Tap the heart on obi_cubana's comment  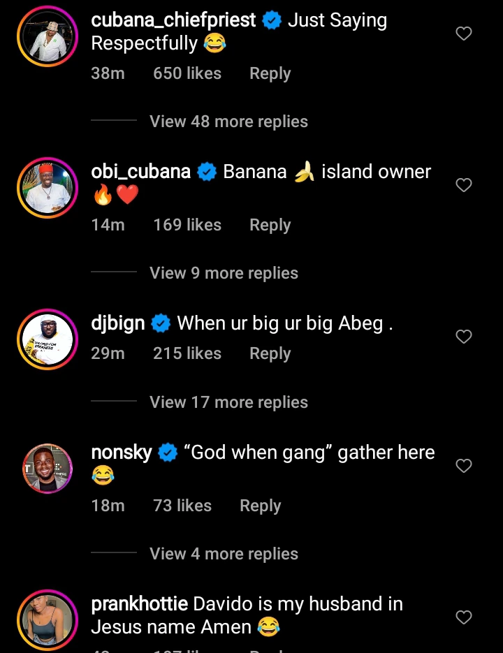[x=464, y=185]
